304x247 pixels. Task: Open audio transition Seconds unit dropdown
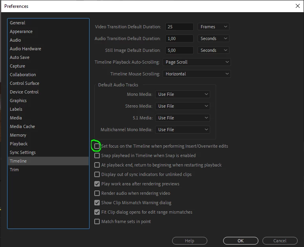click(213, 38)
